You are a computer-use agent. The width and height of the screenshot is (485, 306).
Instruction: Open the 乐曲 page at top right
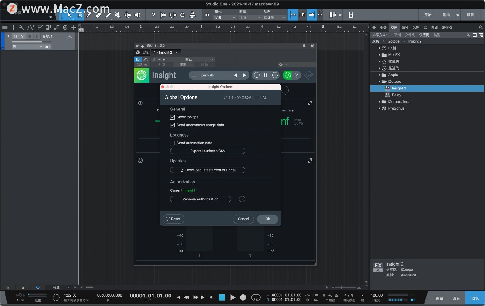(446, 15)
